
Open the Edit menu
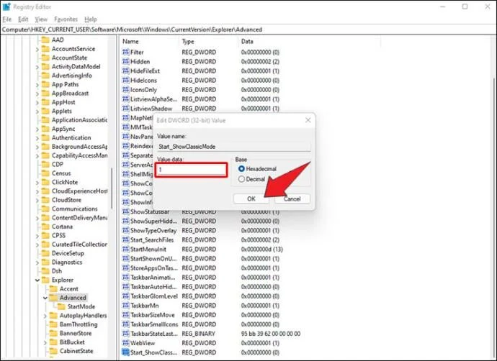pyautogui.click(x=23, y=19)
